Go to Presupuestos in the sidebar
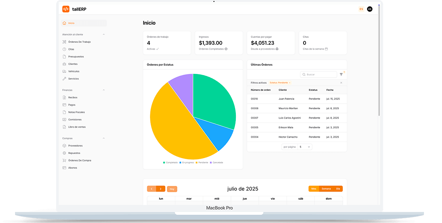 [x=76, y=57]
